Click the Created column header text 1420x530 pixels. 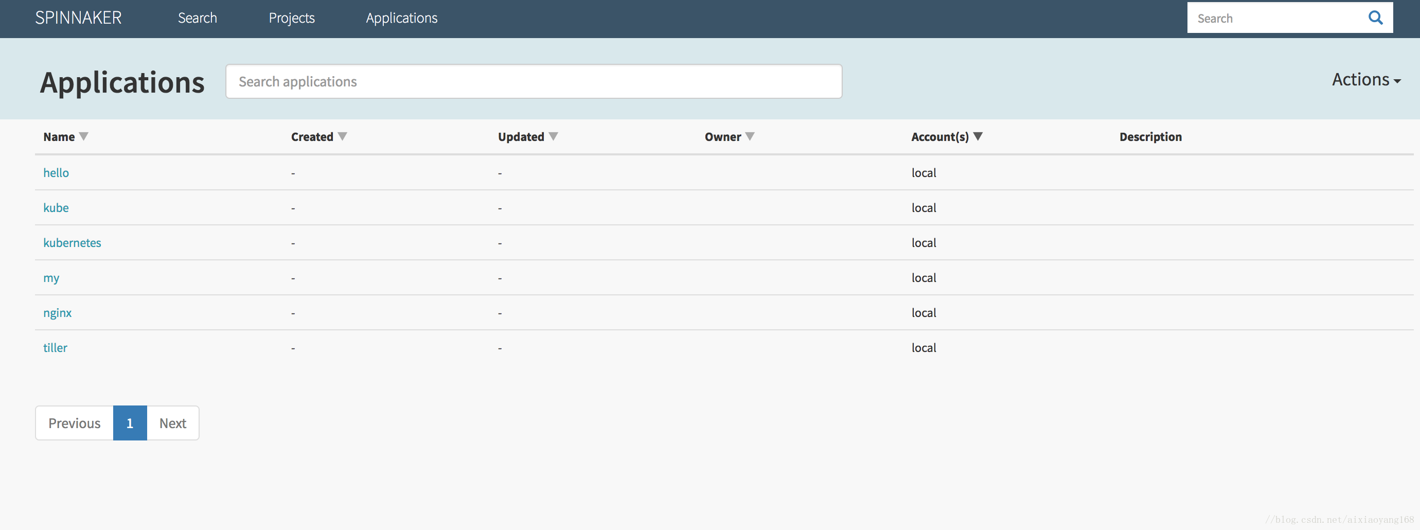click(312, 137)
